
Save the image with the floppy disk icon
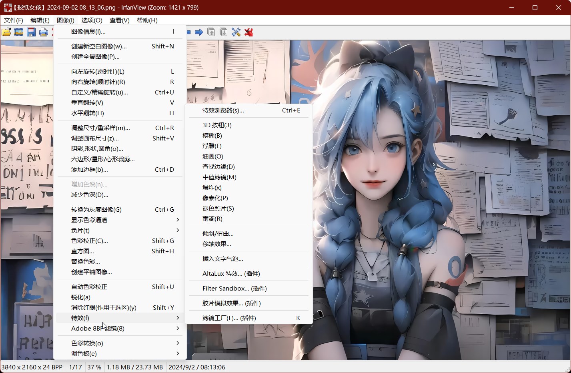[x=31, y=32]
